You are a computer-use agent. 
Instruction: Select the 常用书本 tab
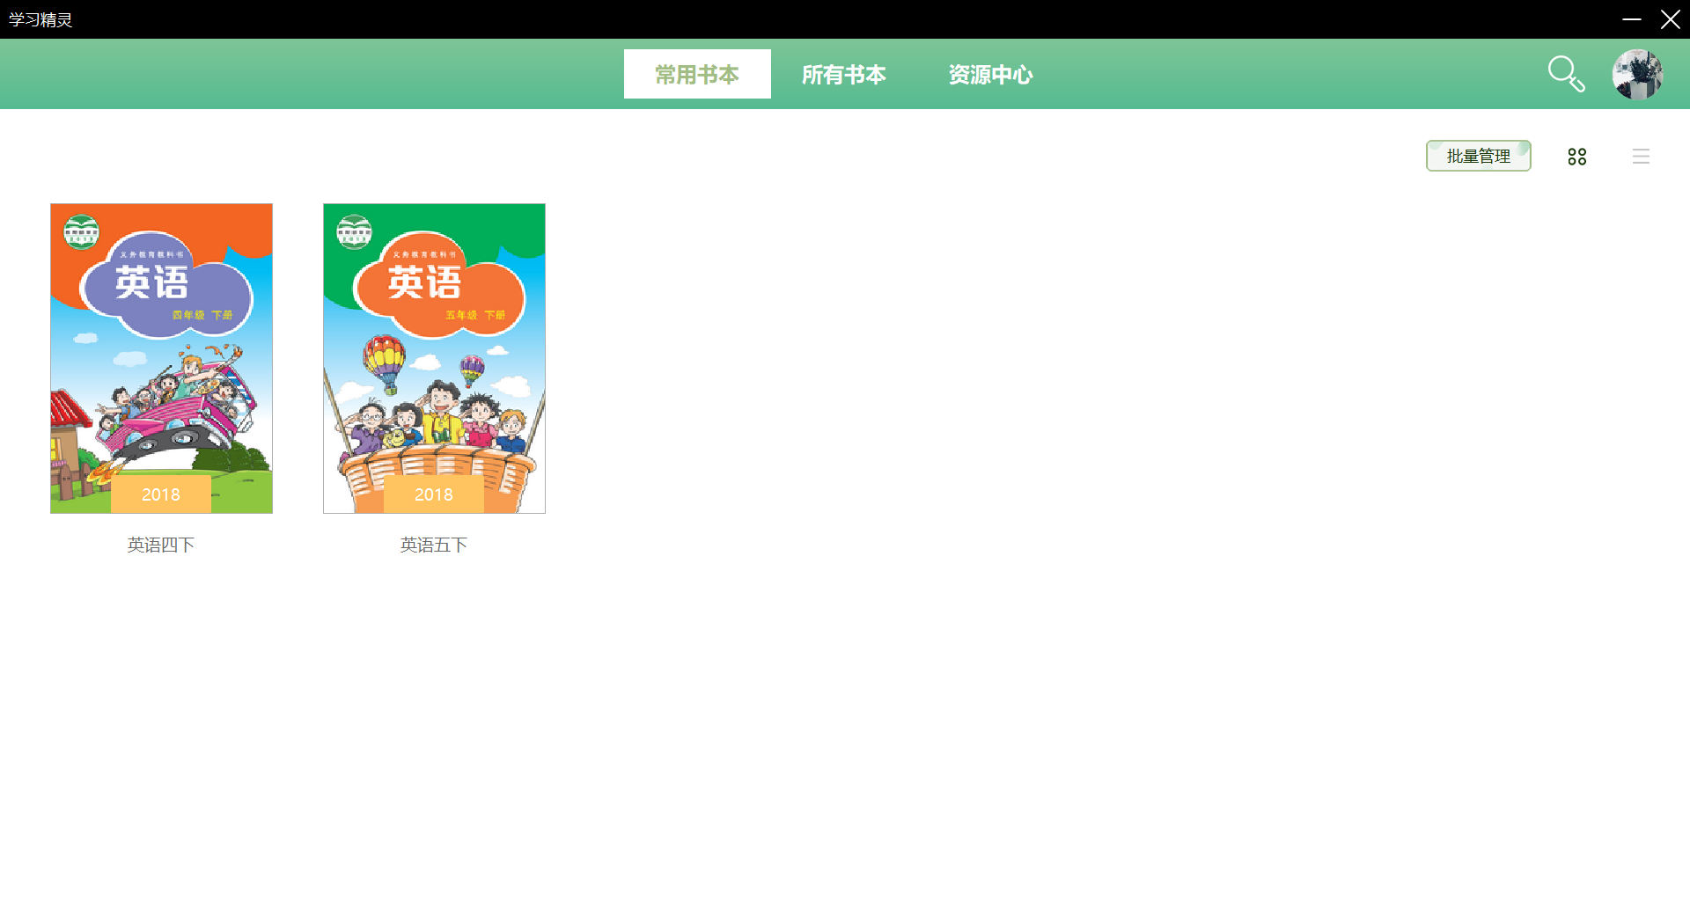(697, 74)
